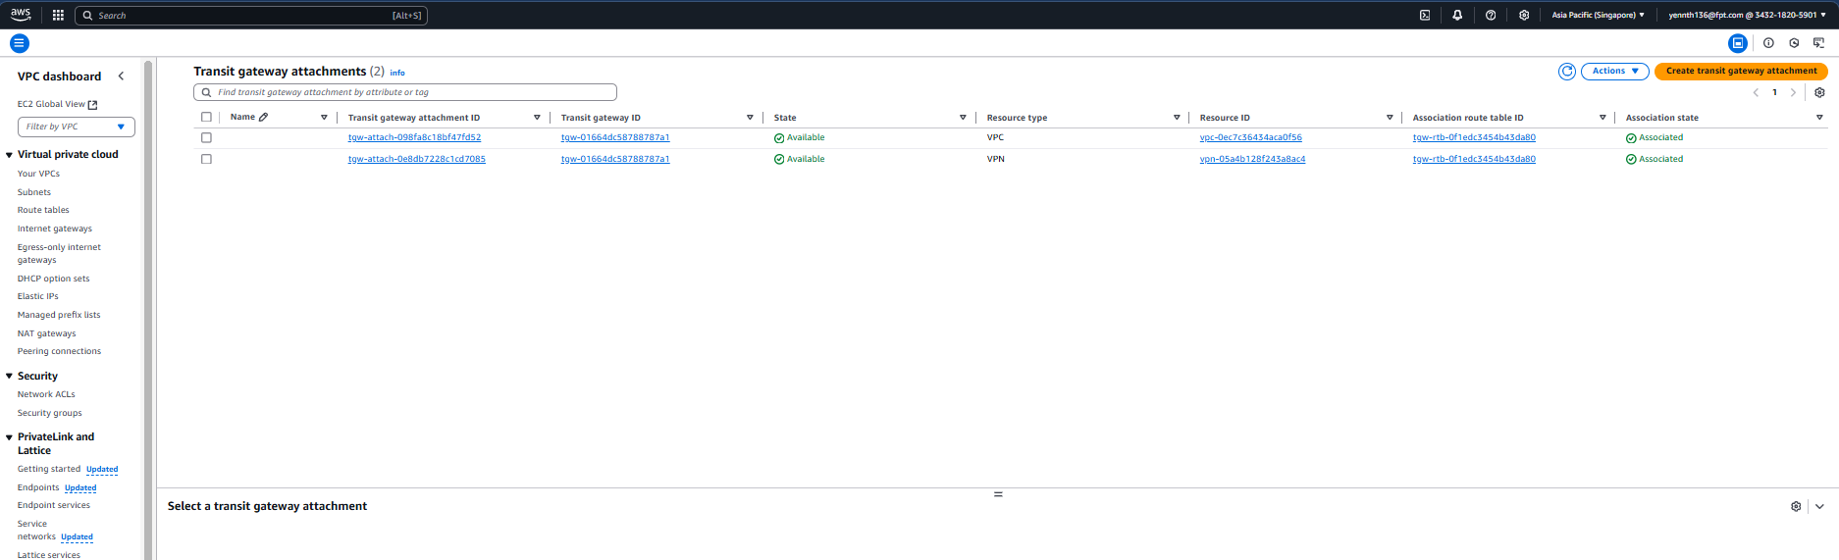Image resolution: width=1839 pixels, height=560 pixels.
Task: Collapse the VPC dashboard sidebar arrow
Action: pyautogui.click(x=121, y=76)
